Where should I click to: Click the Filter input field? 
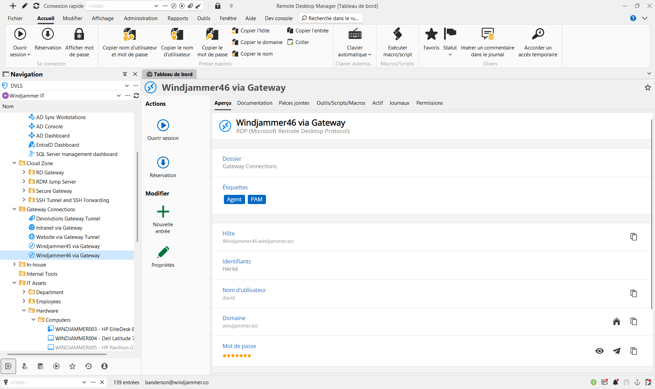[x=44, y=382]
